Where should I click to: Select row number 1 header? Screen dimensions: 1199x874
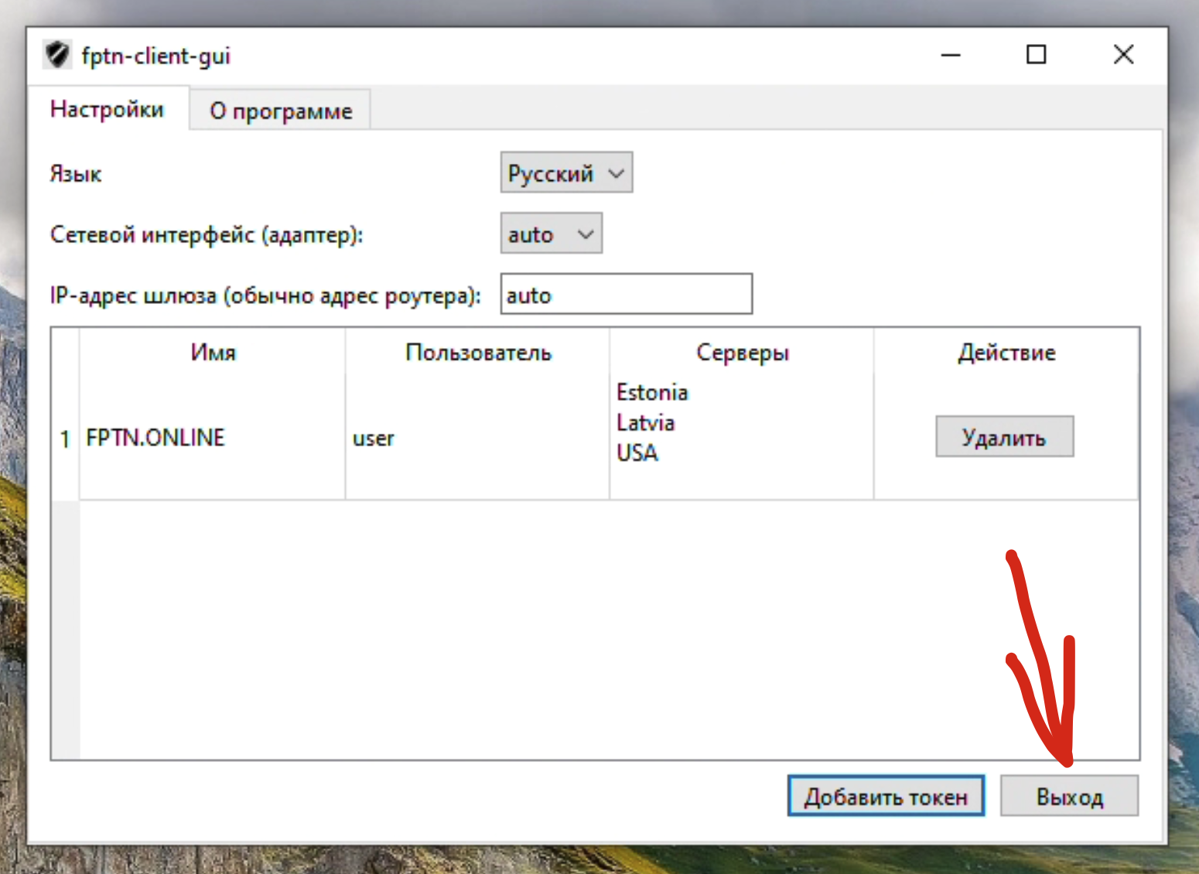[65, 439]
